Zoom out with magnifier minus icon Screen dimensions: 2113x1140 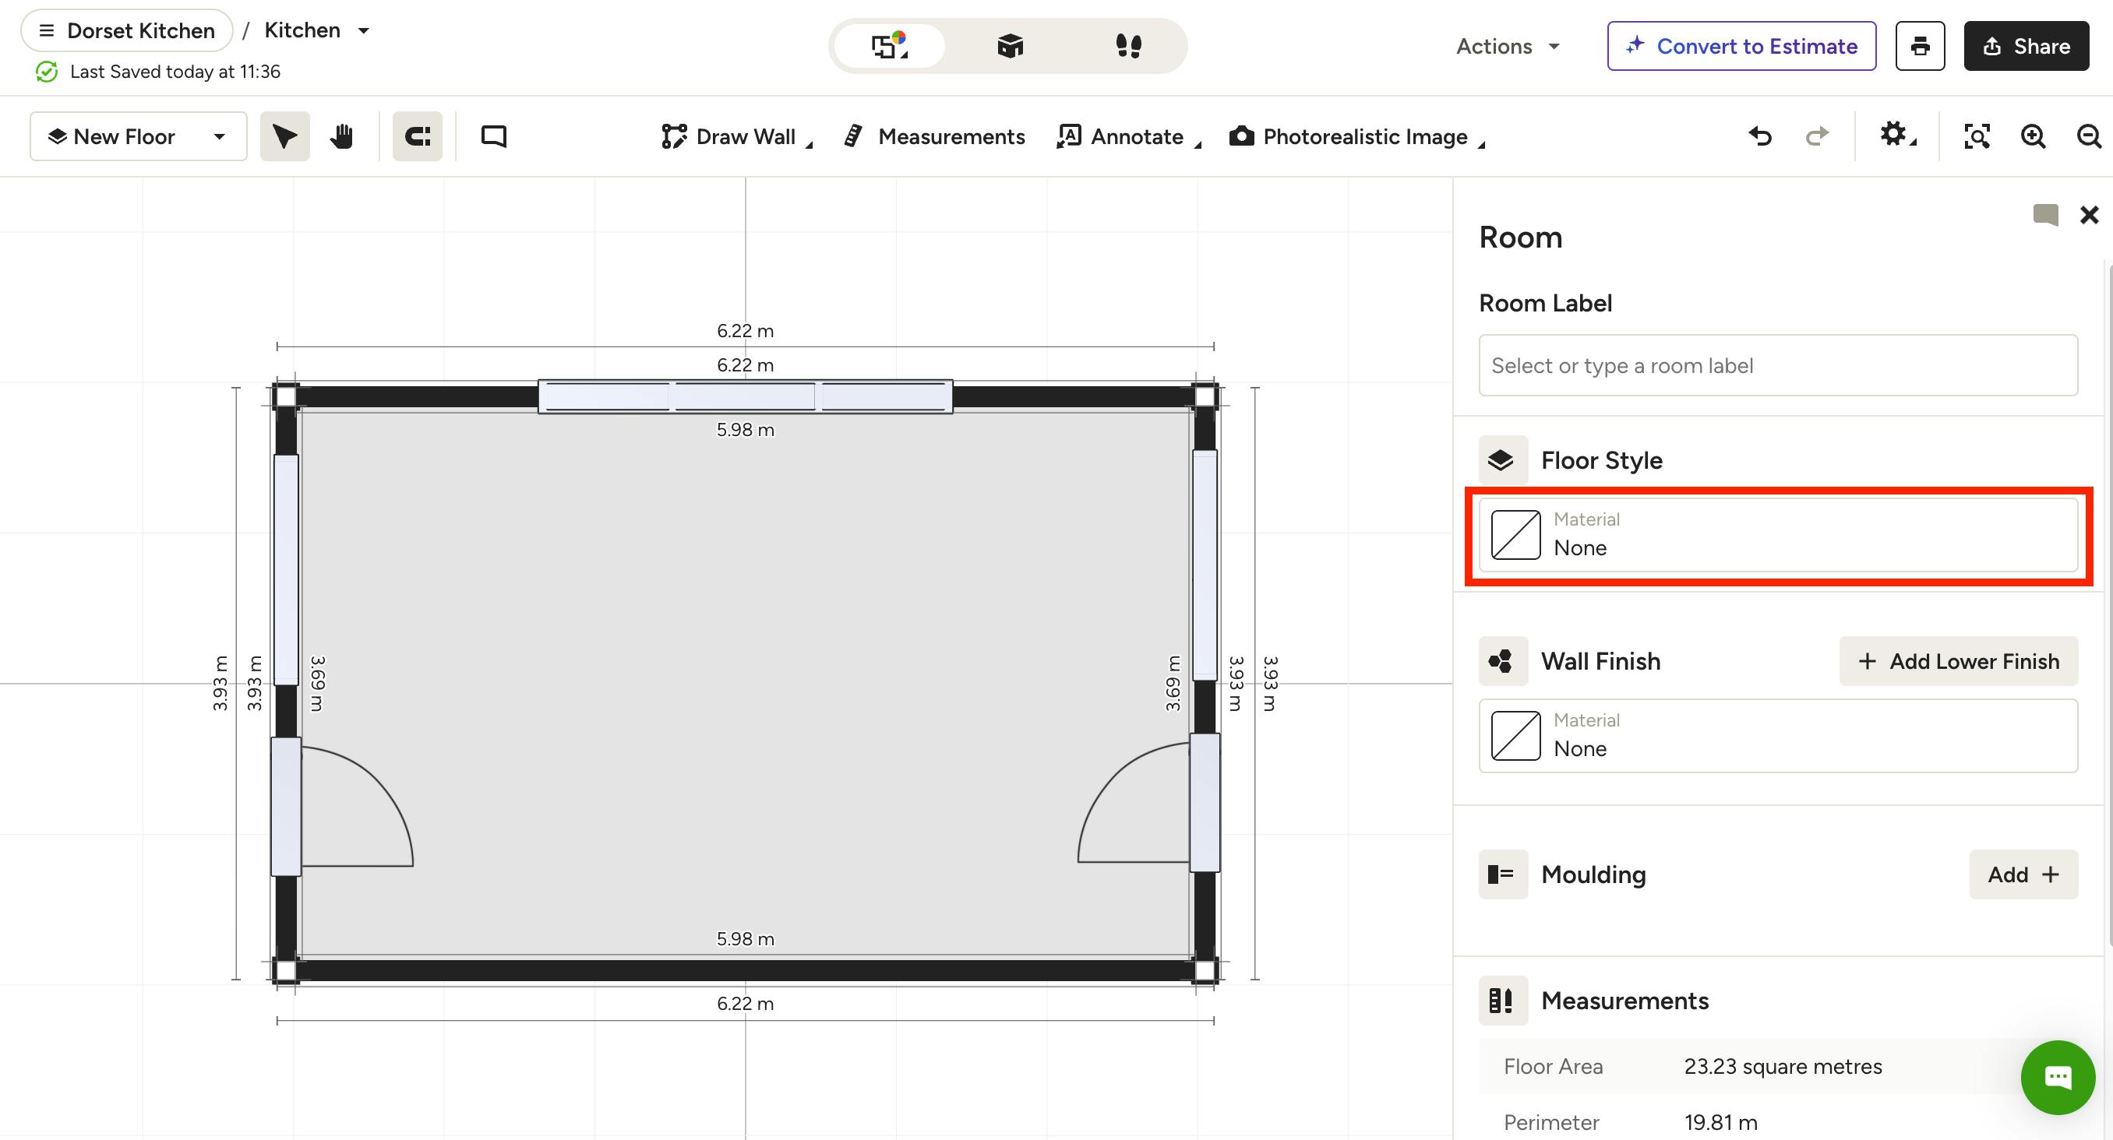click(x=2088, y=136)
